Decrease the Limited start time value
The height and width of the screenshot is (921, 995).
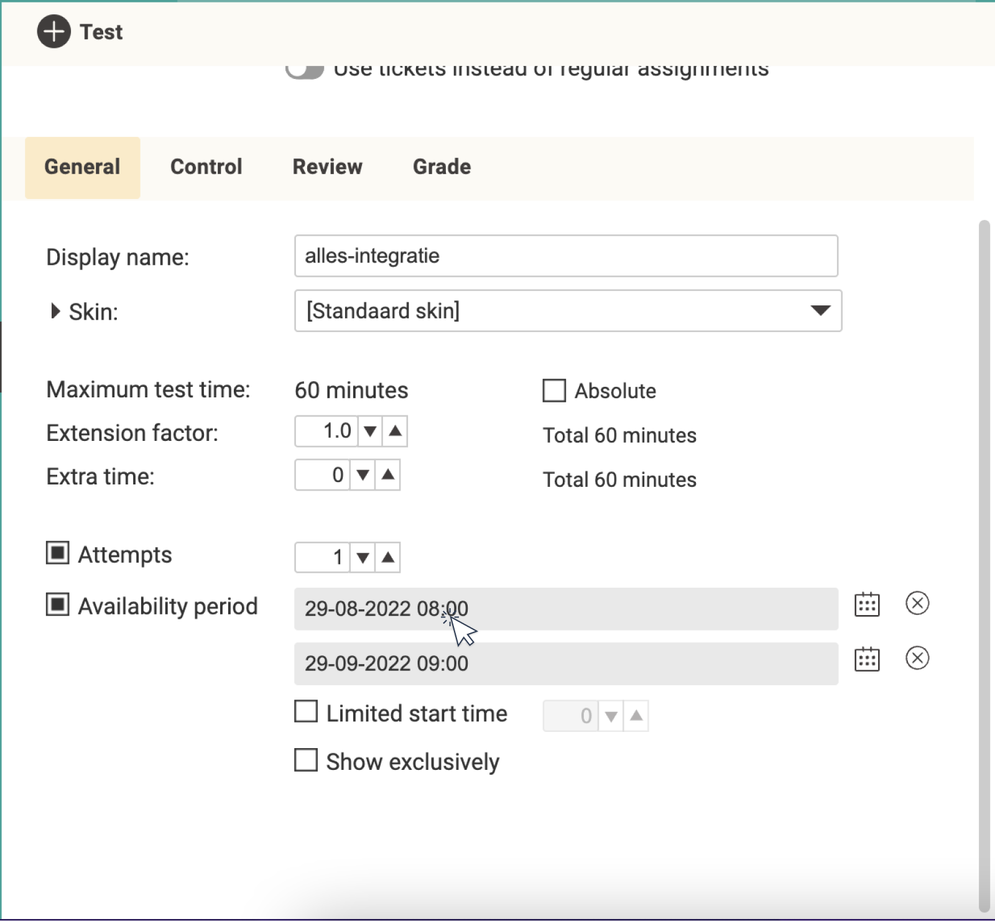611,716
